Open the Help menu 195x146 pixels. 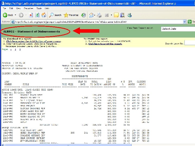point(47,8)
